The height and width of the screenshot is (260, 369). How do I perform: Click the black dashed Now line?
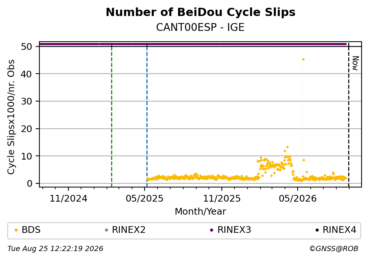(x=349, y=115)
